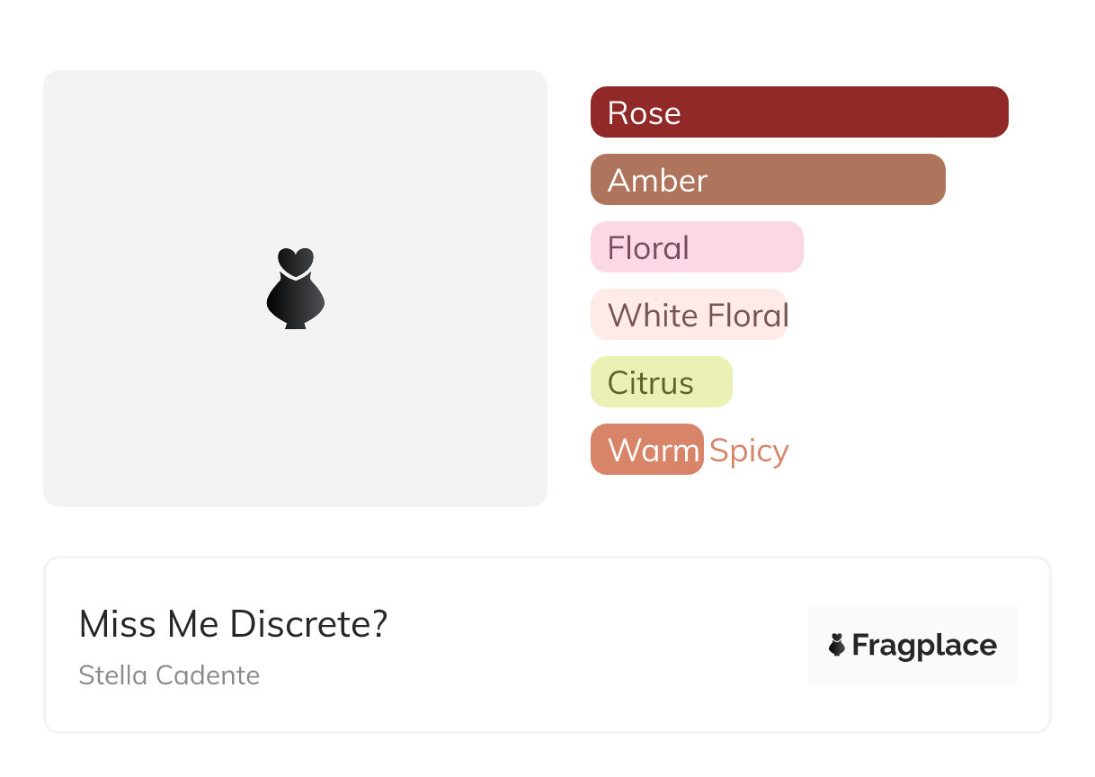Click the 'Floral' label on pink bar

point(648,248)
